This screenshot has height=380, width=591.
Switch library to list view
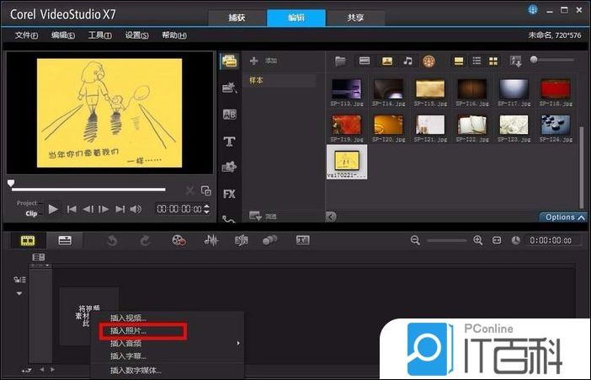click(476, 61)
